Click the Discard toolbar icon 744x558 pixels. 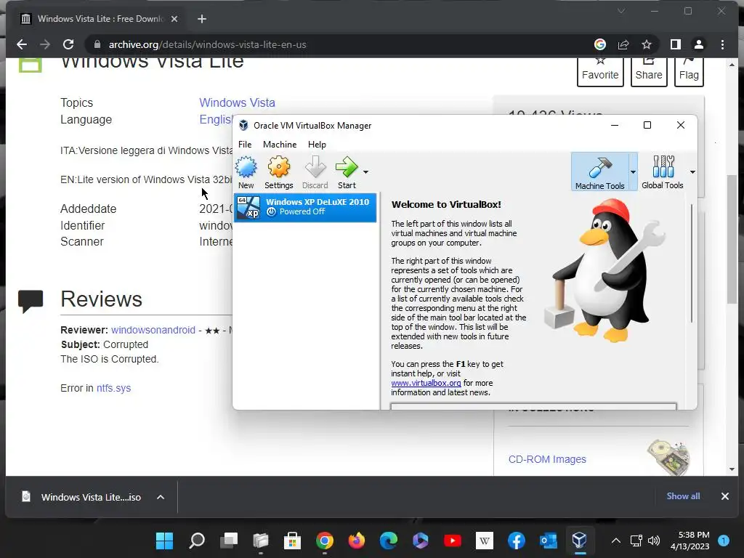pos(315,172)
